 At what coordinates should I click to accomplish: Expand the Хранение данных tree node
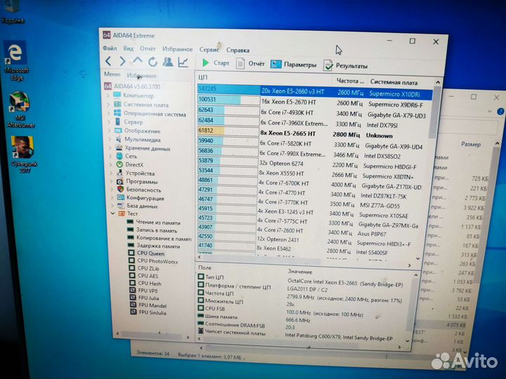pos(111,148)
